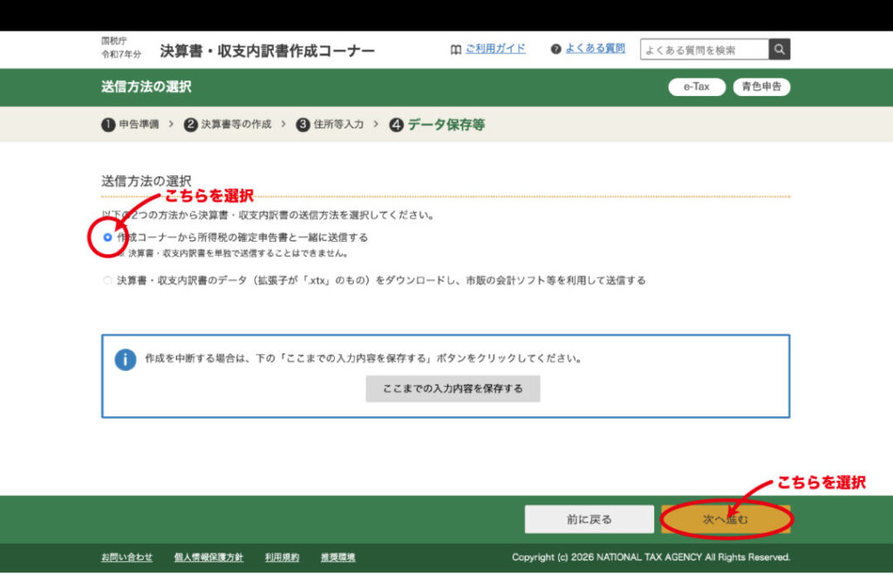Open the 推奨環境 footer link

[337, 558]
